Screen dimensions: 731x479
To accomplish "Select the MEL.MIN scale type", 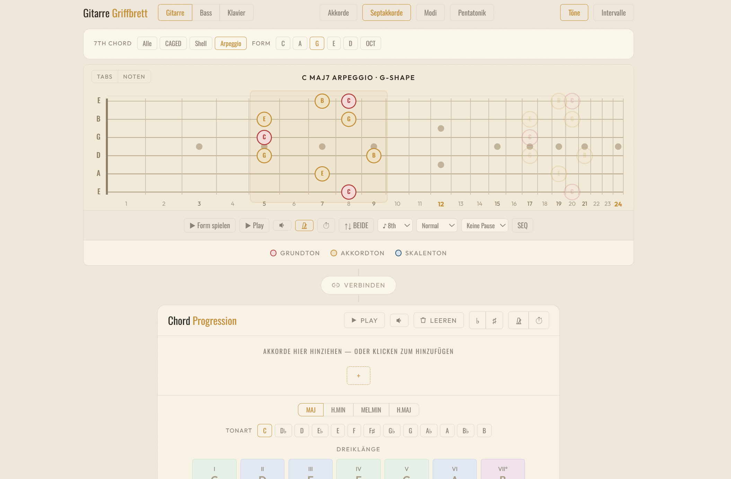I will [371, 410].
